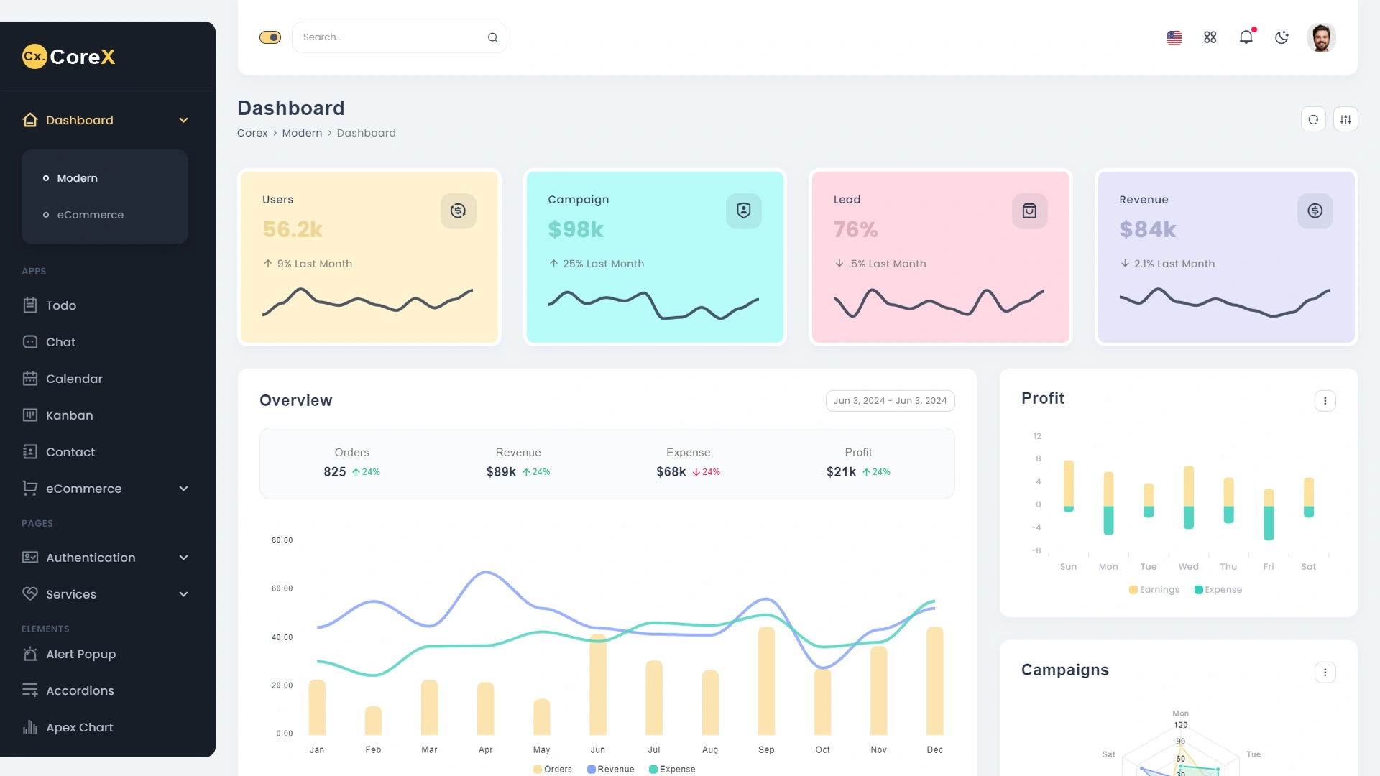The width and height of the screenshot is (1380, 776).
Task: Open the Profit card options menu
Action: pyautogui.click(x=1325, y=400)
